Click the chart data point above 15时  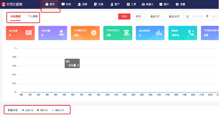[150, 92]
